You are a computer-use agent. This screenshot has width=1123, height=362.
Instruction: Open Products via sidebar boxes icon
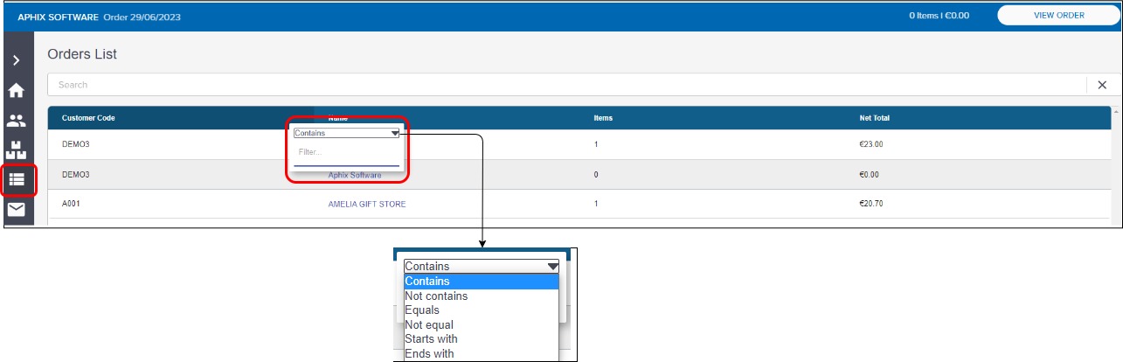pos(16,150)
